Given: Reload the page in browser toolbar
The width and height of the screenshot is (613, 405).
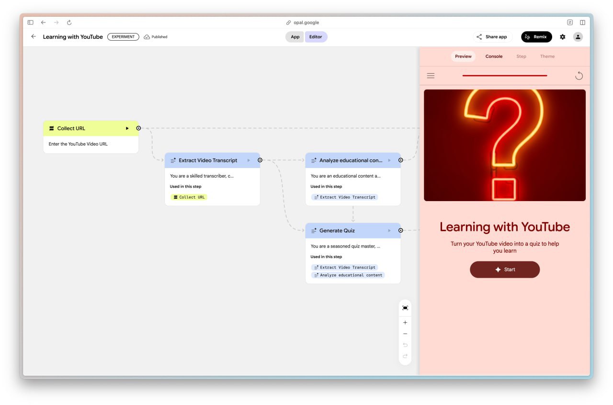Looking at the screenshot, I should click(x=69, y=22).
